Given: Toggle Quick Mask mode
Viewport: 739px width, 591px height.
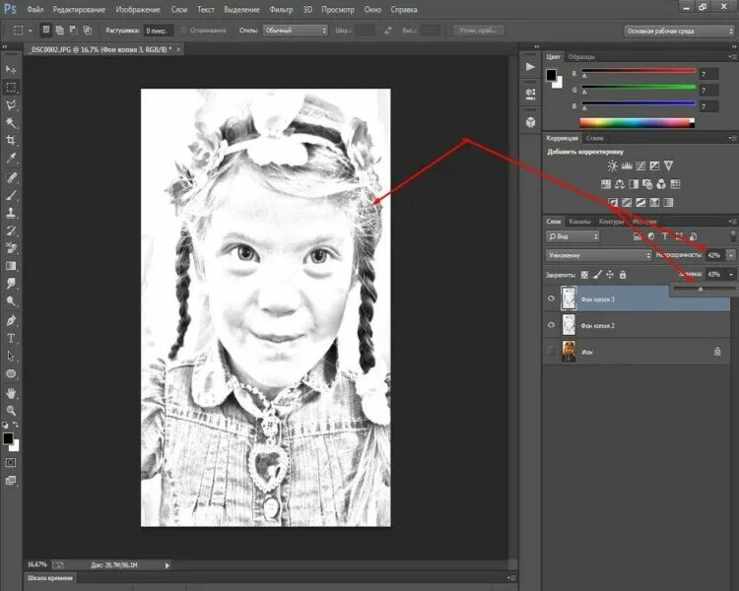Looking at the screenshot, I should (x=11, y=463).
